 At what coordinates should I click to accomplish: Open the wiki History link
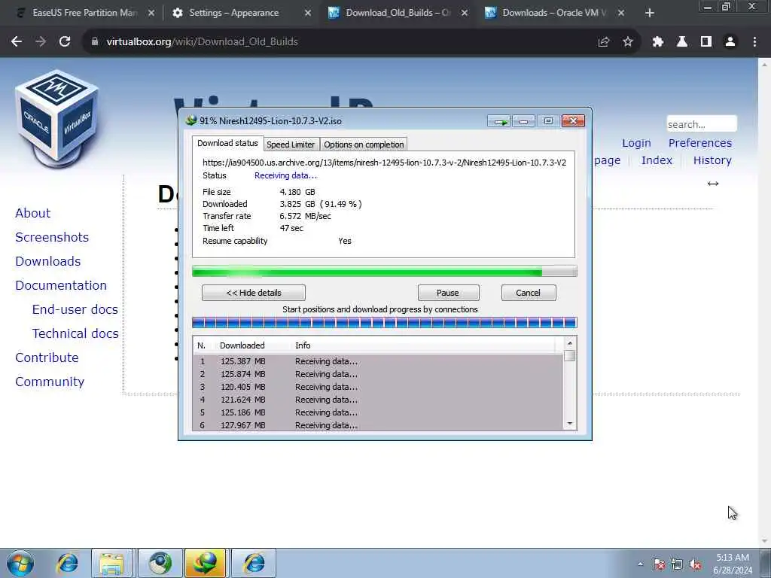[712, 160]
